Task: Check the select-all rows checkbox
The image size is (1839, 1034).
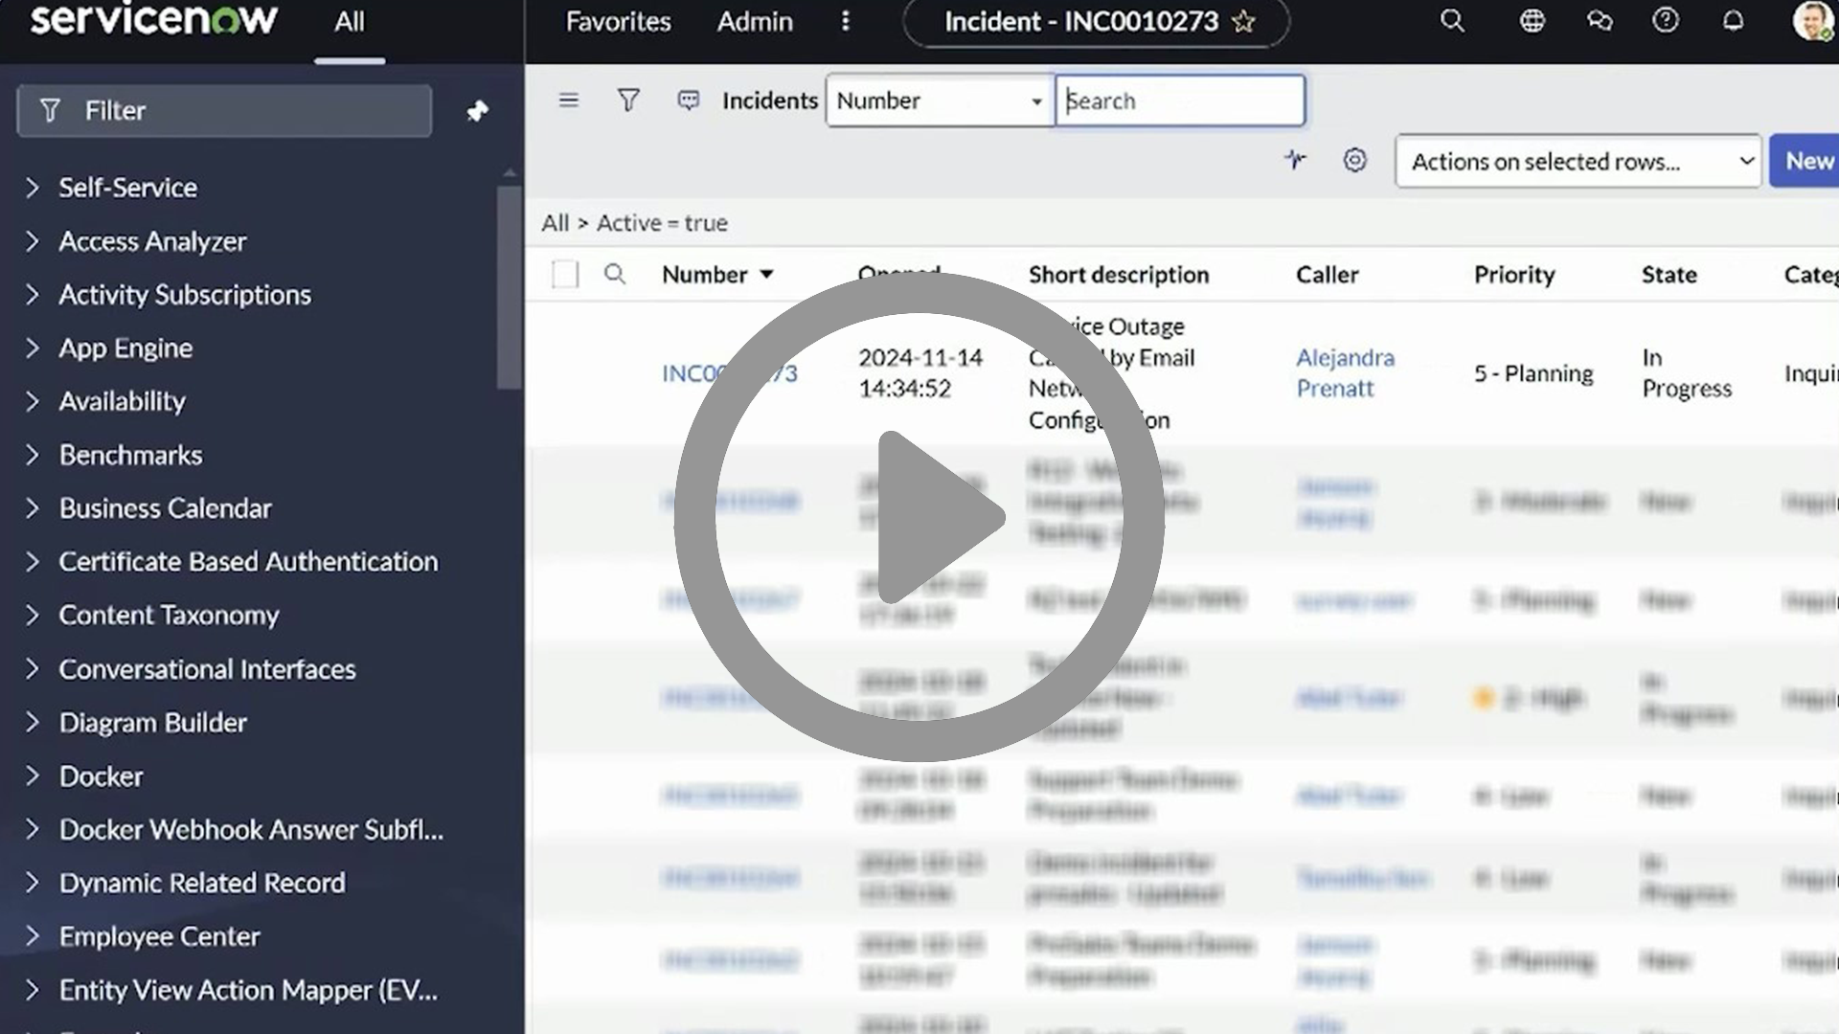Action: 565,274
